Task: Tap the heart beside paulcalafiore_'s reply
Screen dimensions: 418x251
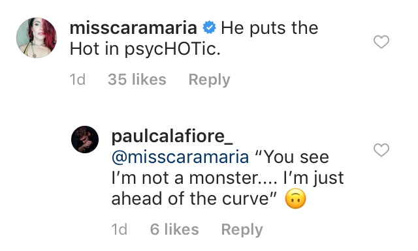Action: coord(381,150)
